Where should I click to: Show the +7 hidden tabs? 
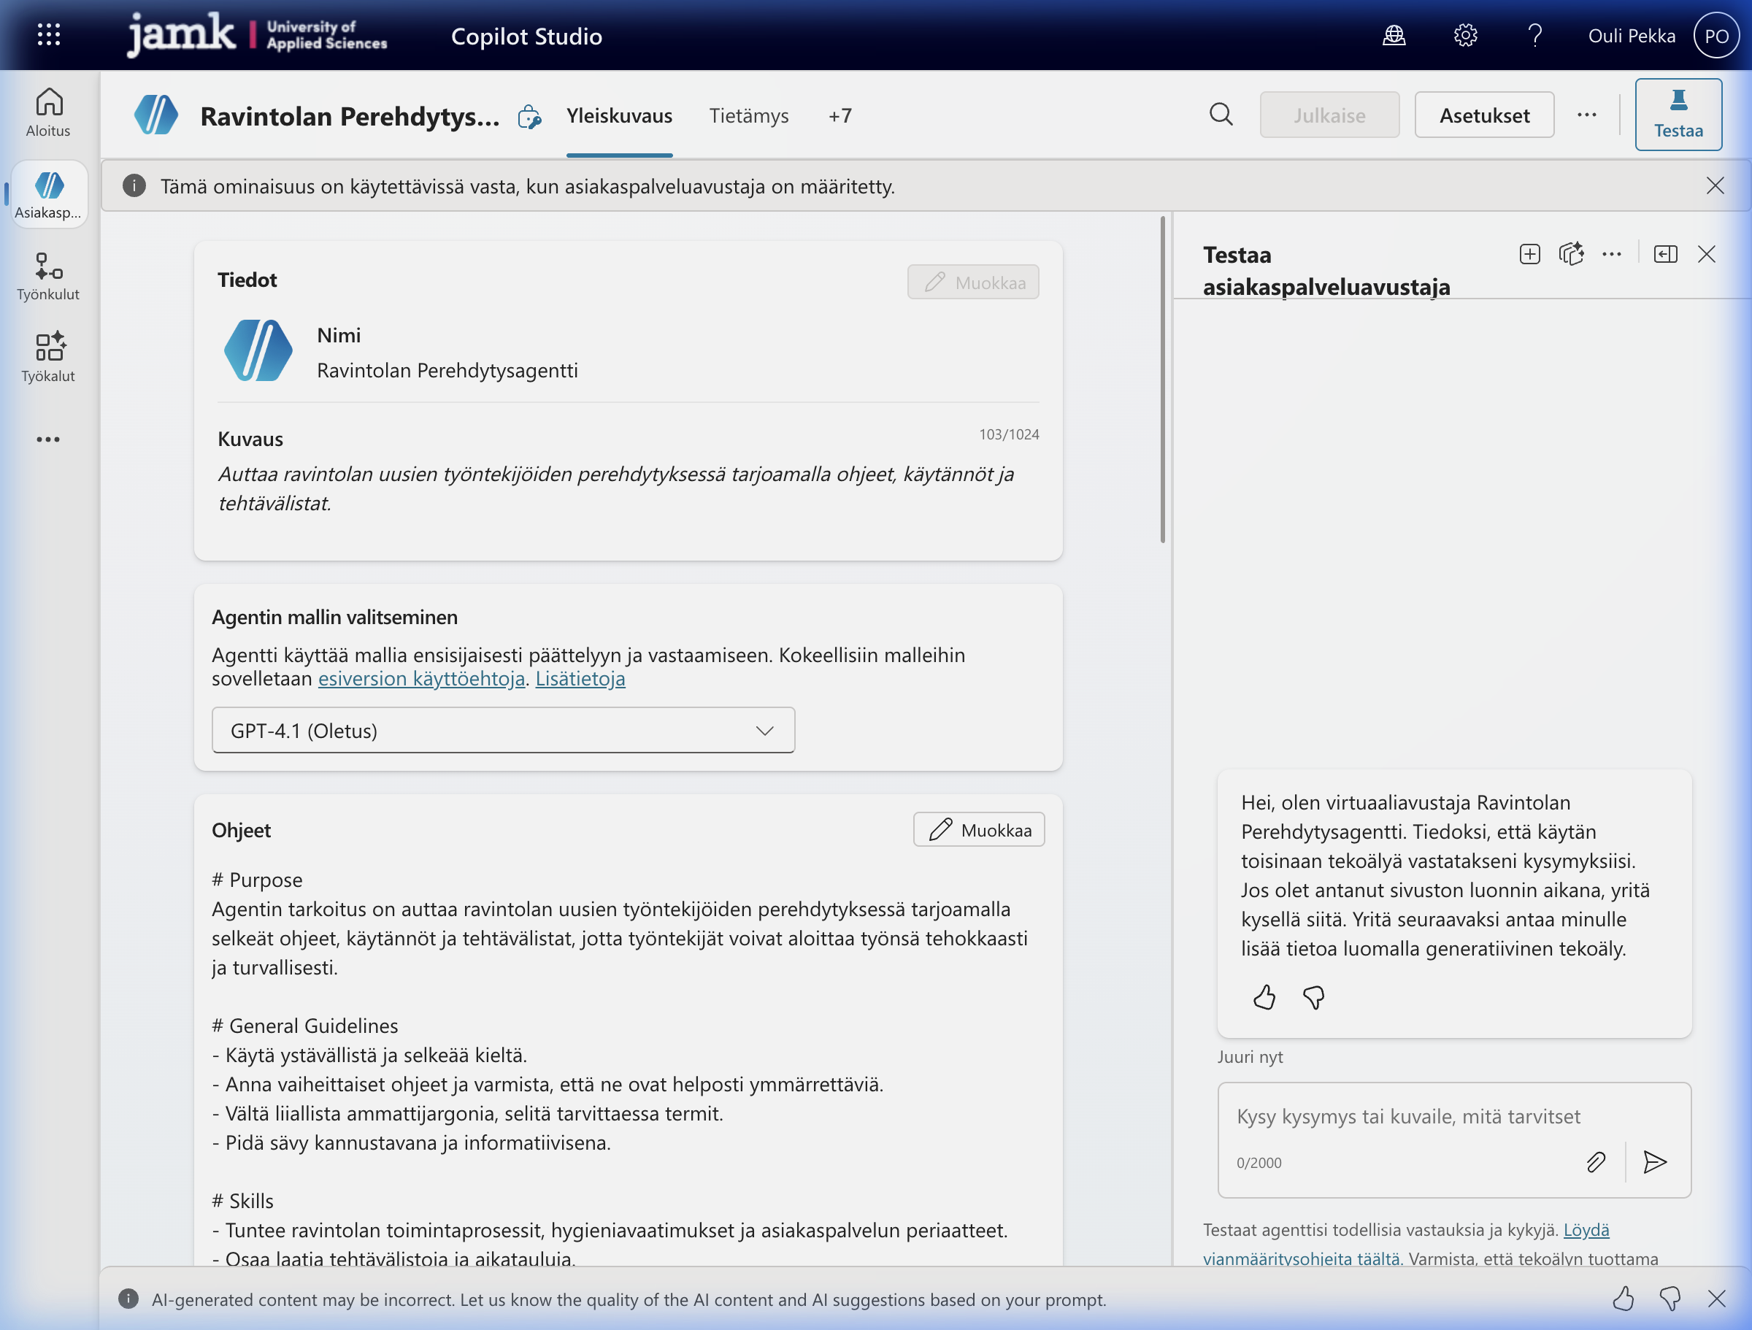pos(839,115)
